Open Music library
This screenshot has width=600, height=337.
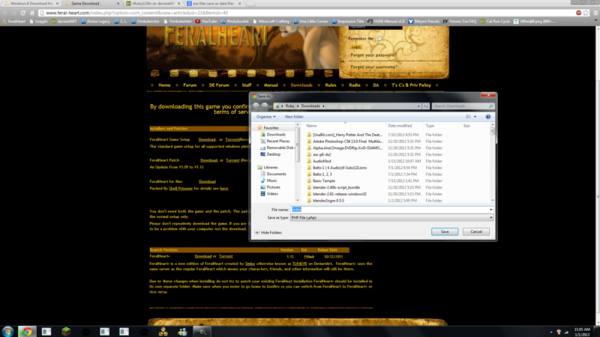269,180
